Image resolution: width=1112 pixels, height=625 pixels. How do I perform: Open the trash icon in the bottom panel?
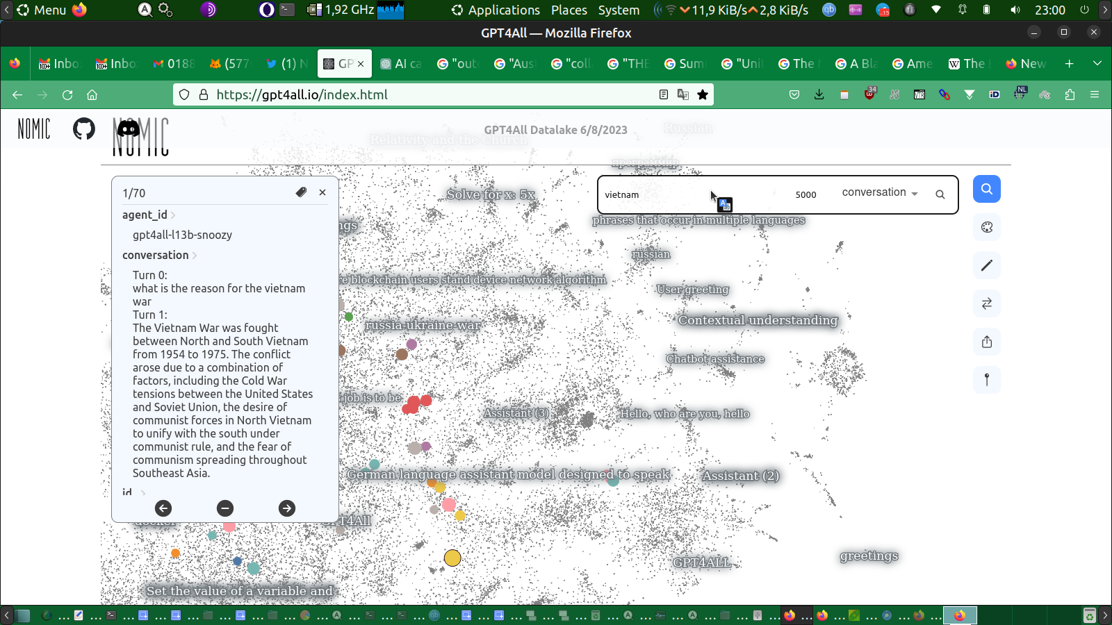(1089, 615)
